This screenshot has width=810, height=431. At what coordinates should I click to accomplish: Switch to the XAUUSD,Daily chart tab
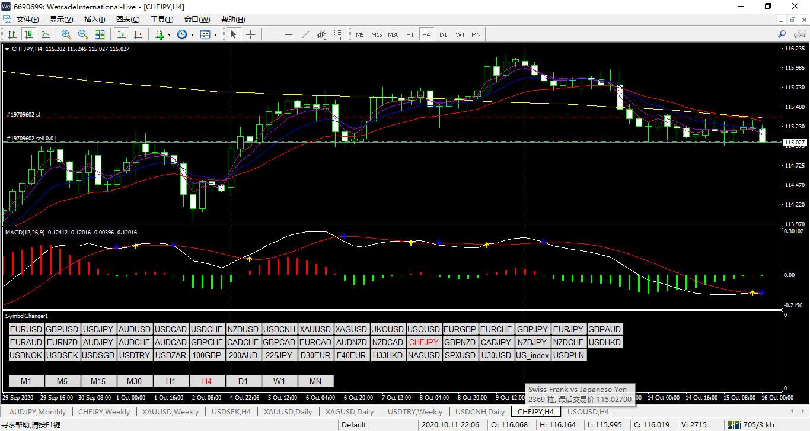[288, 411]
